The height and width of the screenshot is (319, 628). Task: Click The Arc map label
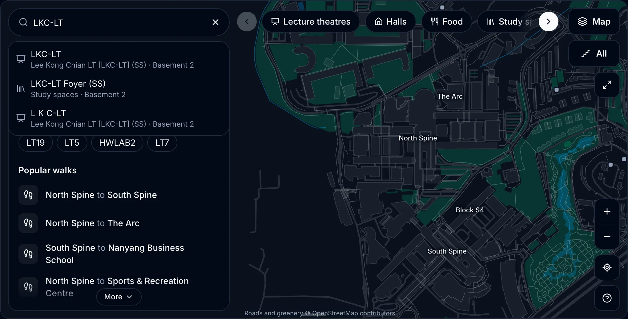tap(450, 96)
